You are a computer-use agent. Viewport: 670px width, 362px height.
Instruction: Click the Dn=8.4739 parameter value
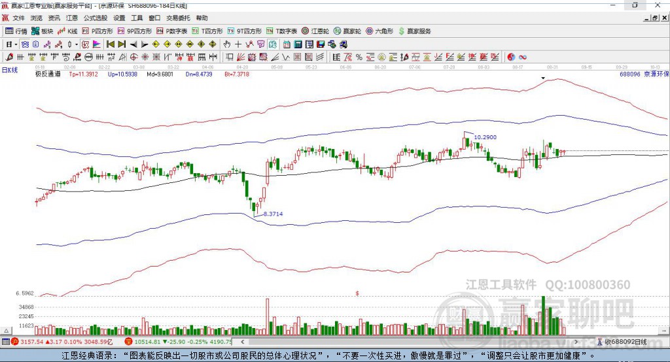199,74
